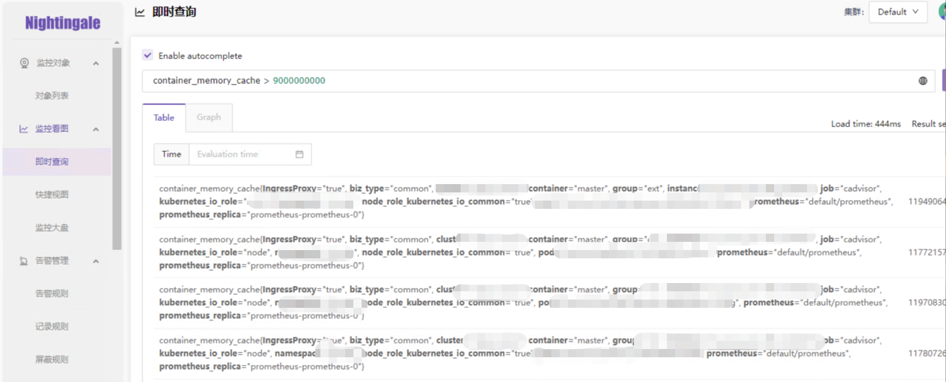Click the result row with value 11970830

coord(549,303)
